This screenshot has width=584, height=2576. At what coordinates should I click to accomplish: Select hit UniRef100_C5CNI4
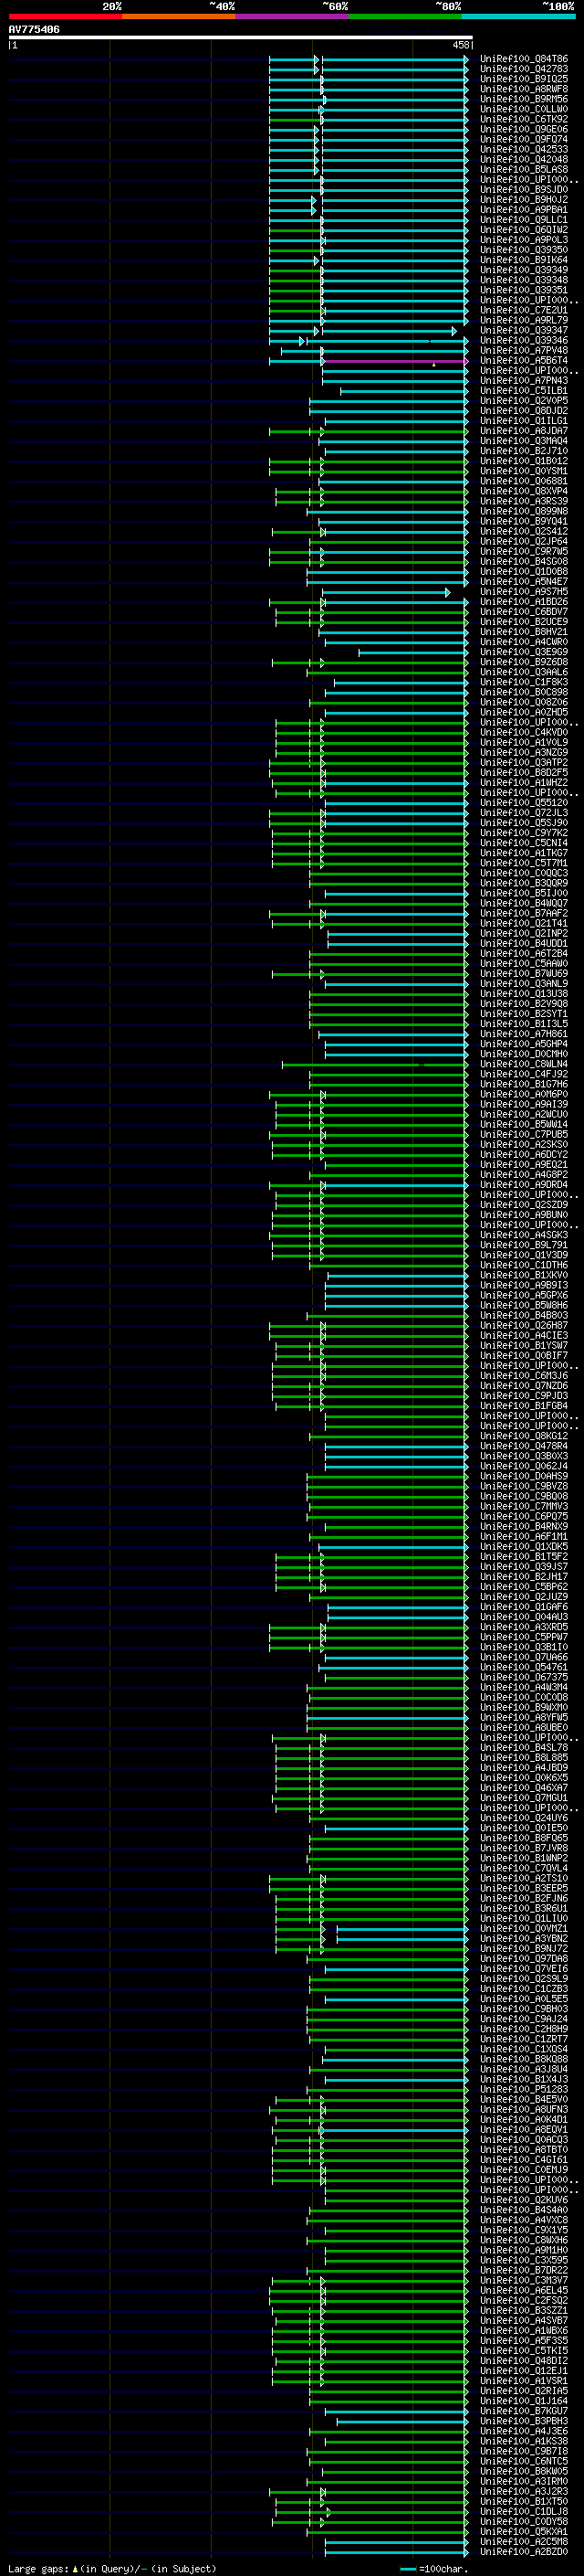(523, 843)
